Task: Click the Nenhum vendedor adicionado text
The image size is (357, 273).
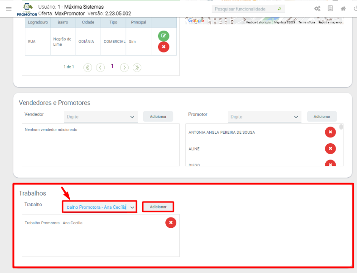Action: coord(51,130)
